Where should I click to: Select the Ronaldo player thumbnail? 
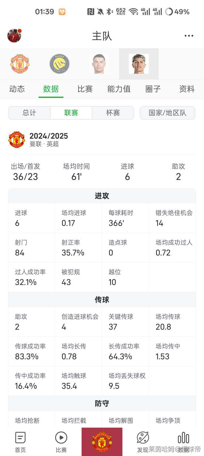[99, 64]
